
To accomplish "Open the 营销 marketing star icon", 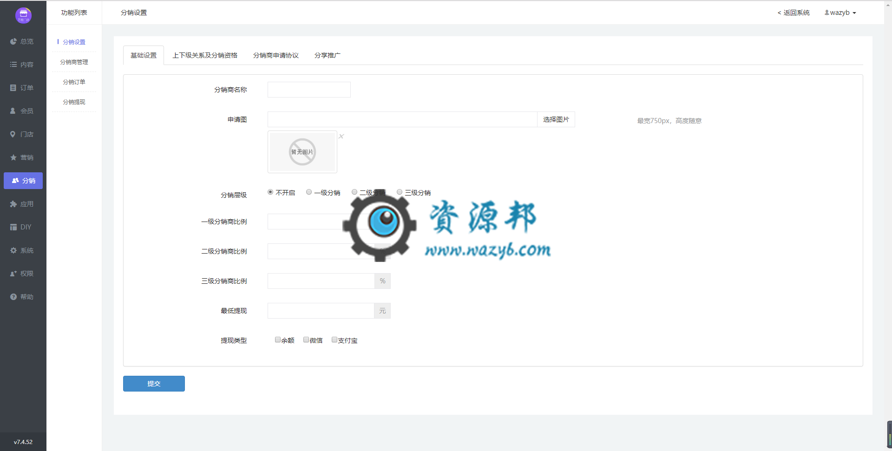I will [13, 157].
